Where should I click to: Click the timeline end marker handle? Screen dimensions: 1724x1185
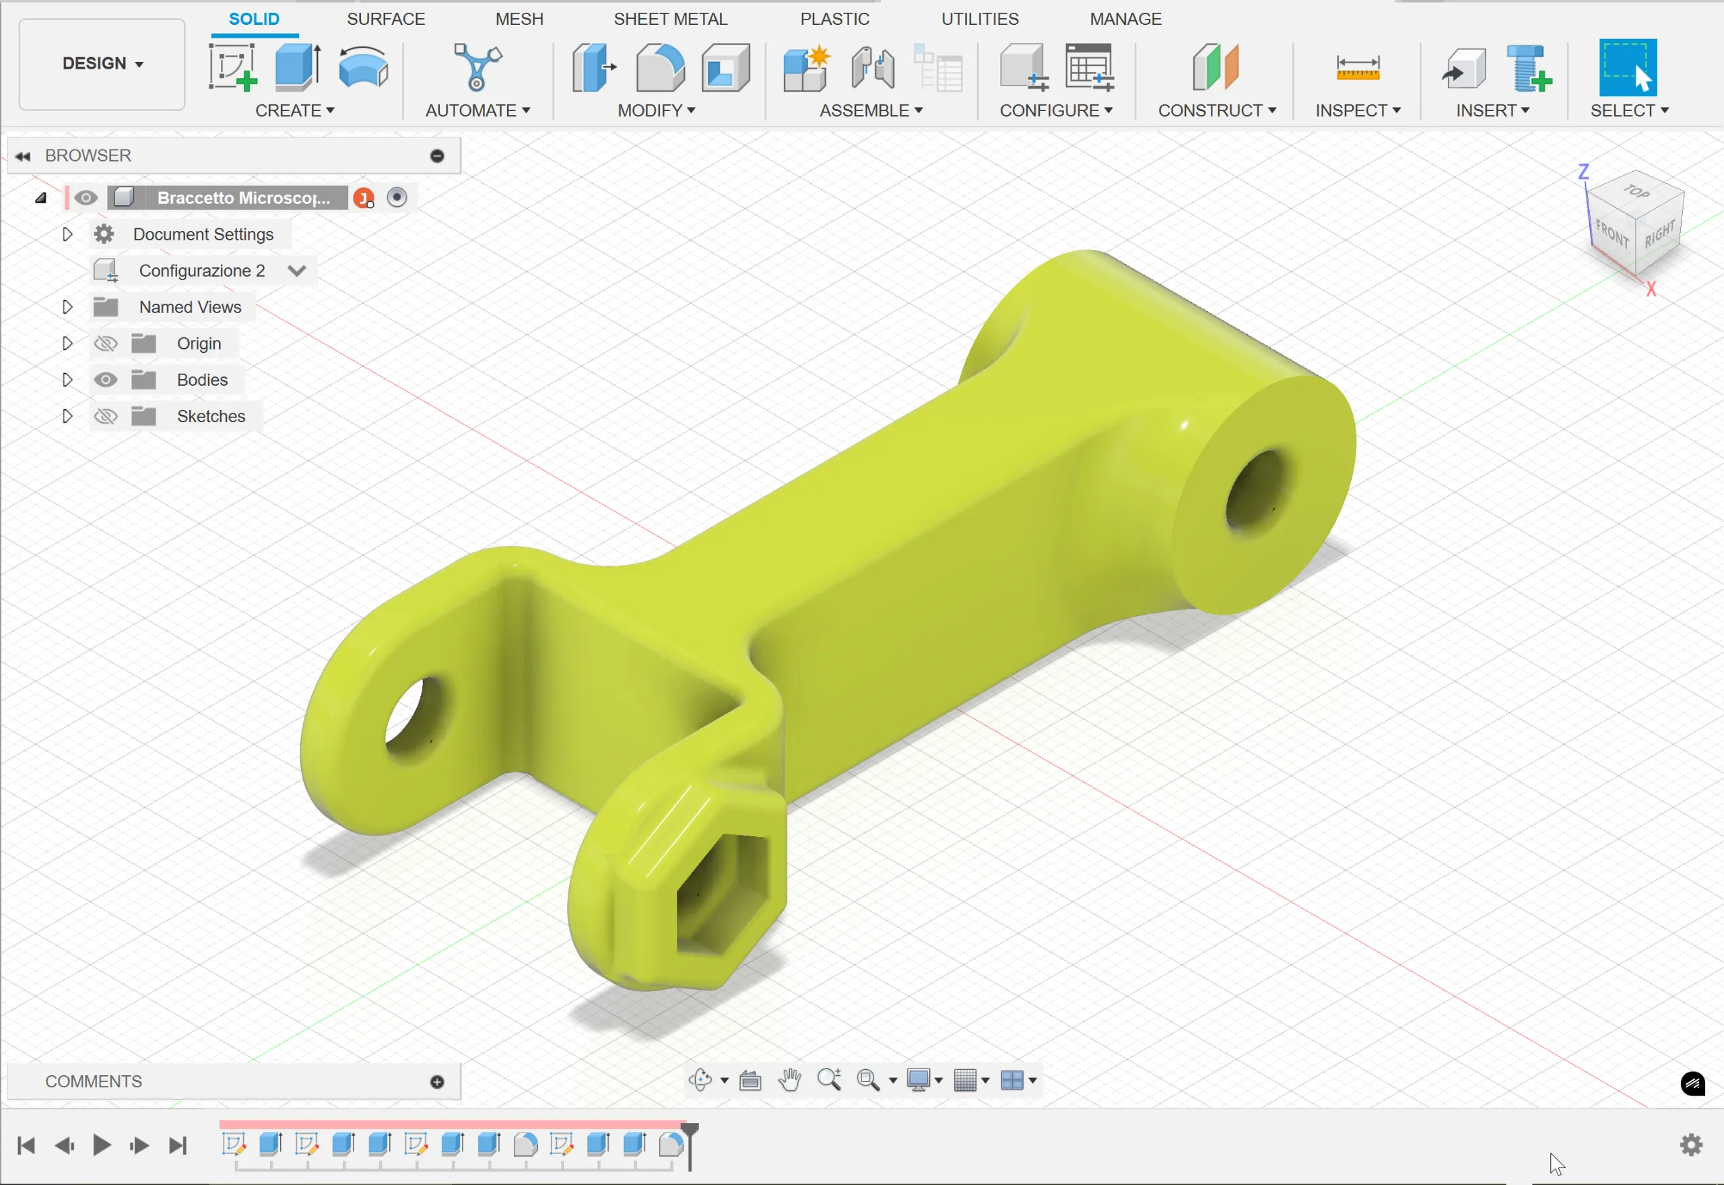point(690,1129)
